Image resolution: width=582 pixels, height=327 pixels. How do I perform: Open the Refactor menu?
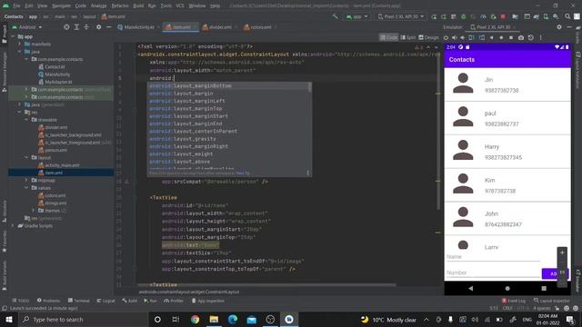[120, 5]
